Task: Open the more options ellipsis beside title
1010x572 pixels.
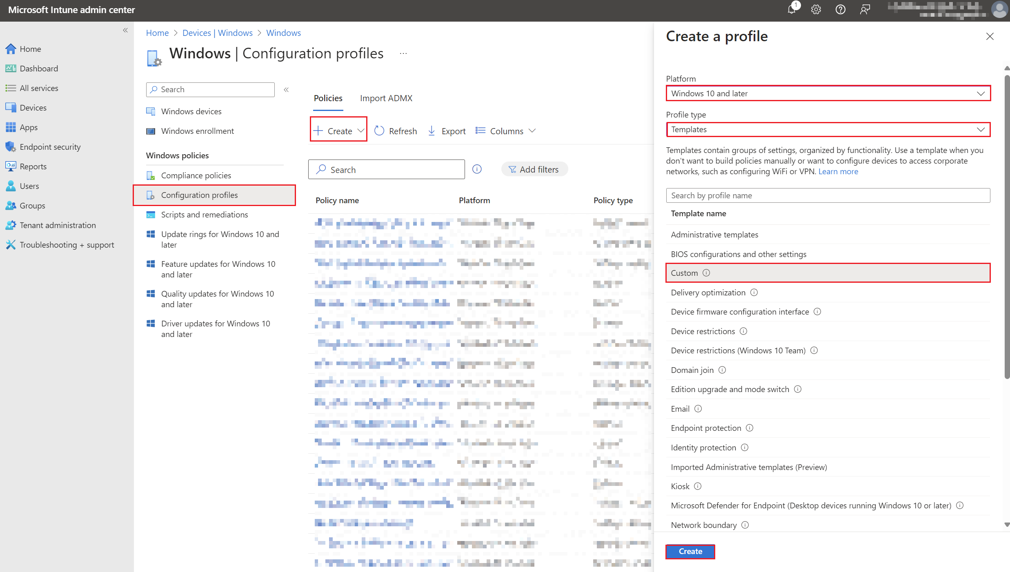Action: pyautogui.click(x=403, y=53)
